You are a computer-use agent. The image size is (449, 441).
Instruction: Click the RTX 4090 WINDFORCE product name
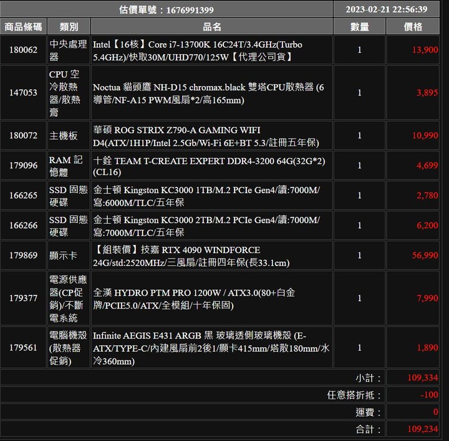191,256
